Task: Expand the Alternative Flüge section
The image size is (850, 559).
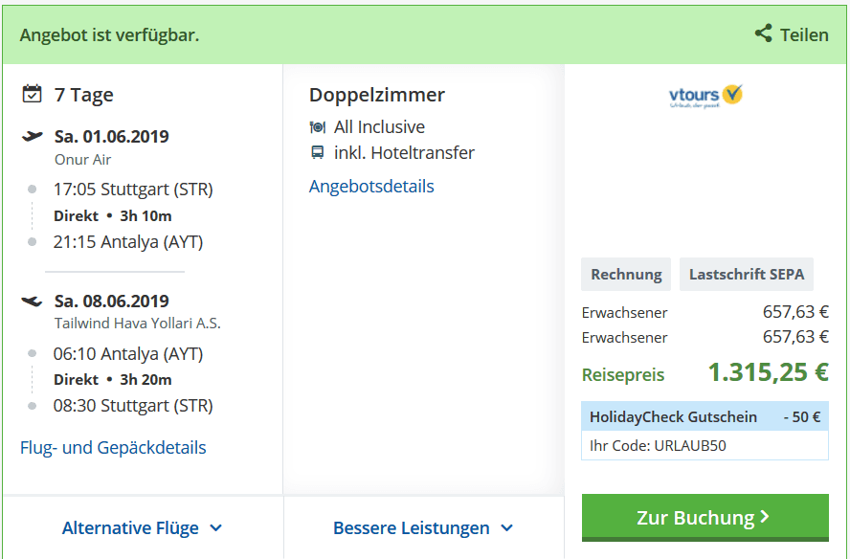Action: pyautogui.click(x=130, y=527)
